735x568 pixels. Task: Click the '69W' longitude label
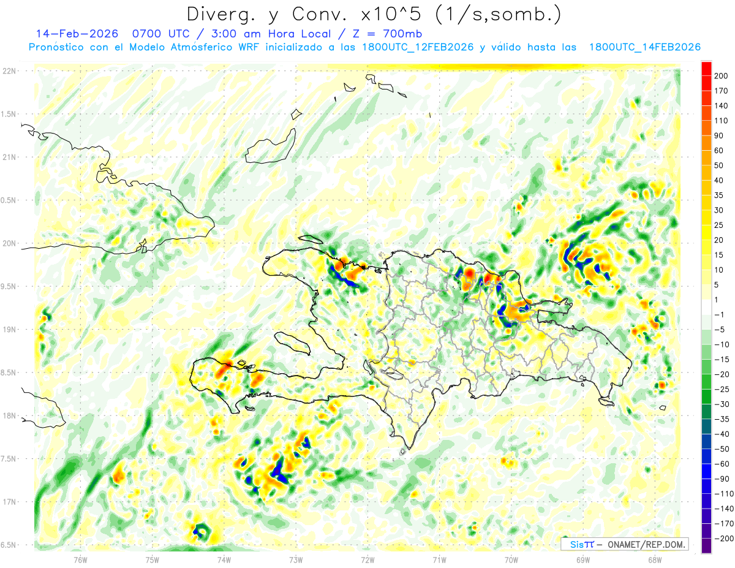pyautogui.click(x=583, y=560)
